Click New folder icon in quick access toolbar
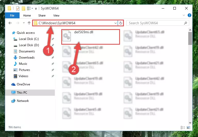The width and height of the screenshot is (198, 137). (x=23, y=9)
